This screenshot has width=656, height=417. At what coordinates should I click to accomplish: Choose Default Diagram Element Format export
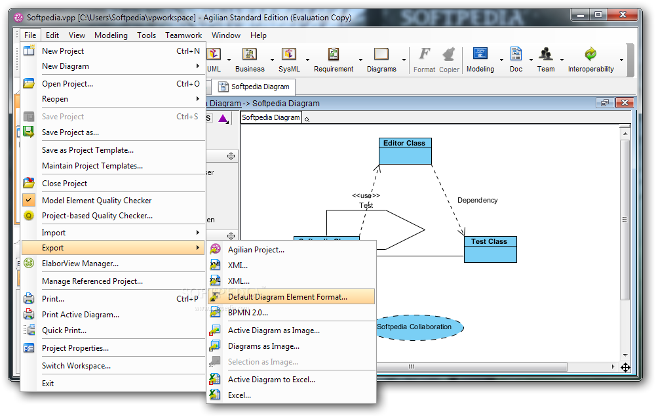291,297
